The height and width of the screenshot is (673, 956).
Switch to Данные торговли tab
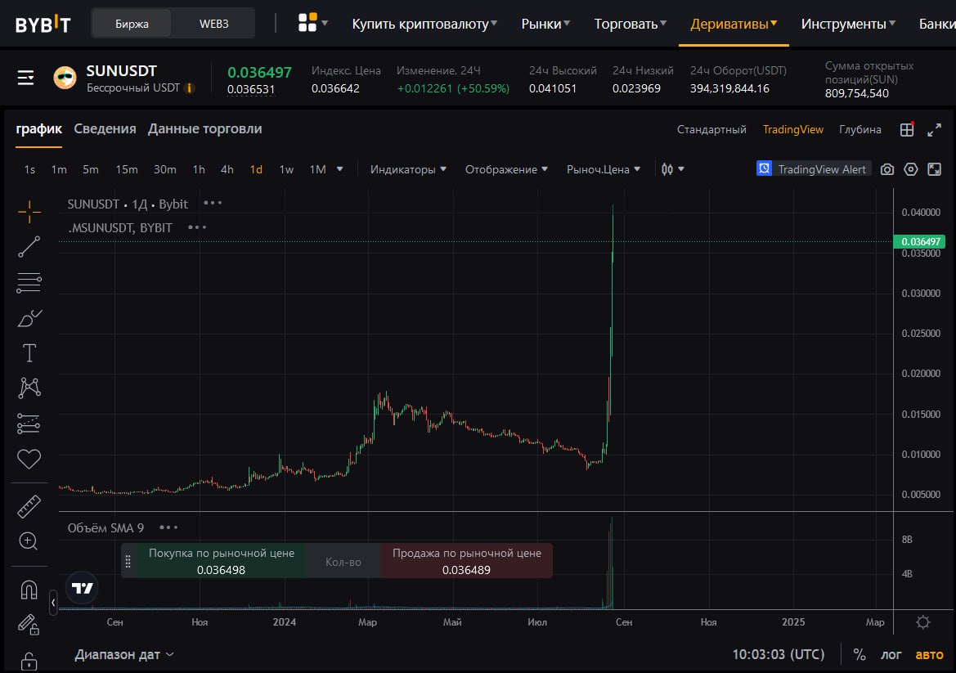click(204, 128)
